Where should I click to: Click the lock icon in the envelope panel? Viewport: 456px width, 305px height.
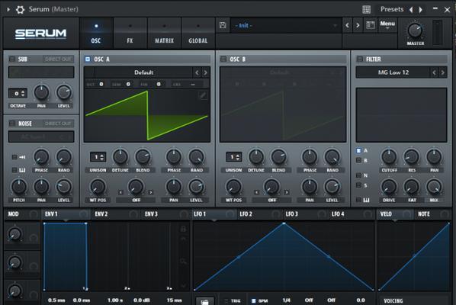click(x=183, y=229)
